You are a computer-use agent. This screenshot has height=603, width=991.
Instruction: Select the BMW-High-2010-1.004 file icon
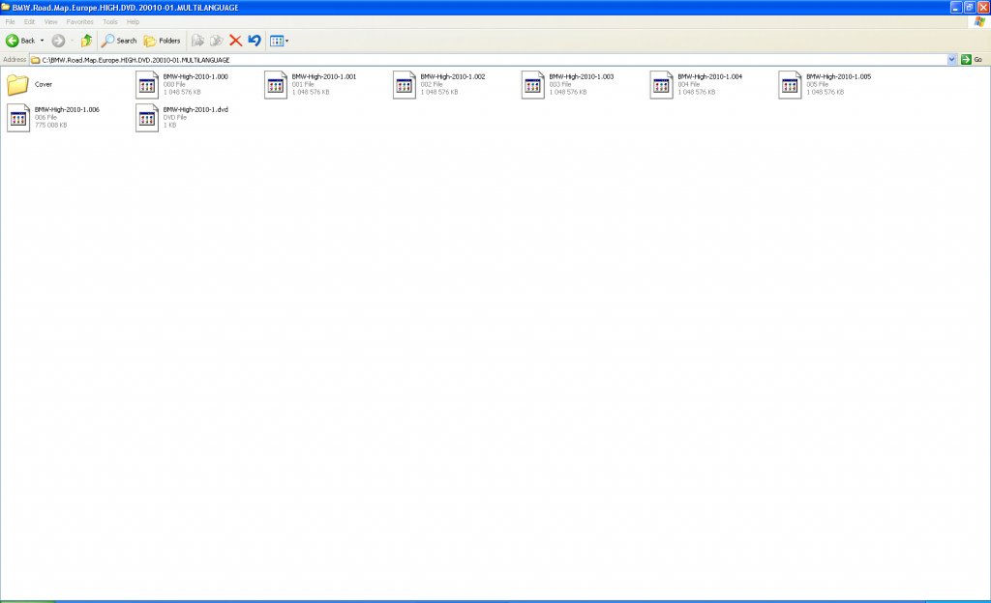662,85
